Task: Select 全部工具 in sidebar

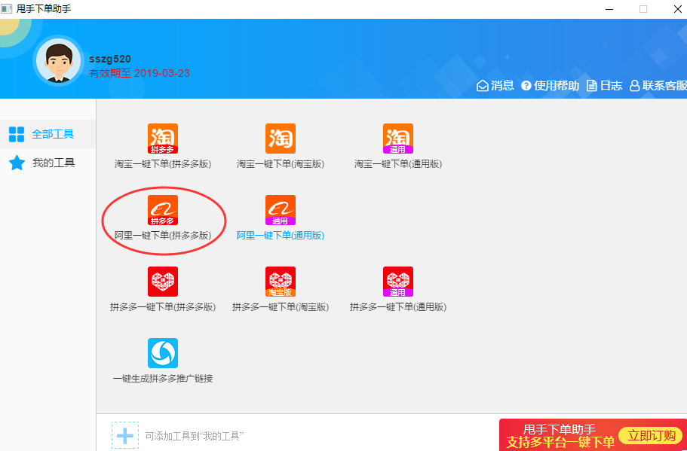Action: tap(48, 134)
